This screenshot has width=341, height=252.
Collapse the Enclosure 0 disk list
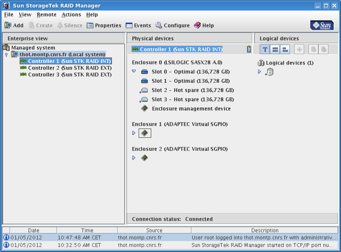pos(134,72)
